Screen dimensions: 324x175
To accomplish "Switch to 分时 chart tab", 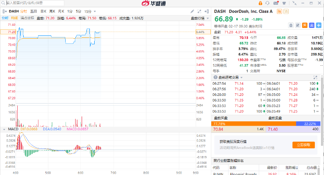I will [23, 11].
